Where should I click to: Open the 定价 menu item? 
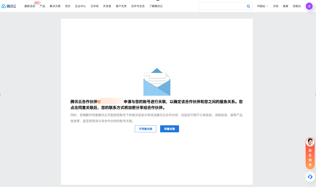tap(68, 6)
